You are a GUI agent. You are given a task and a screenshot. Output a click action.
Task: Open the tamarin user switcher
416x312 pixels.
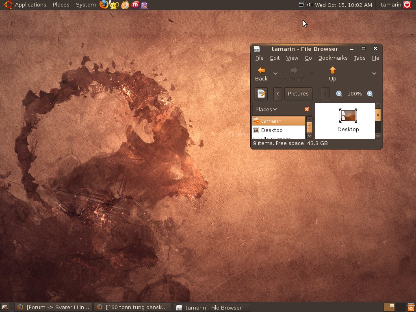coord(391,5)
